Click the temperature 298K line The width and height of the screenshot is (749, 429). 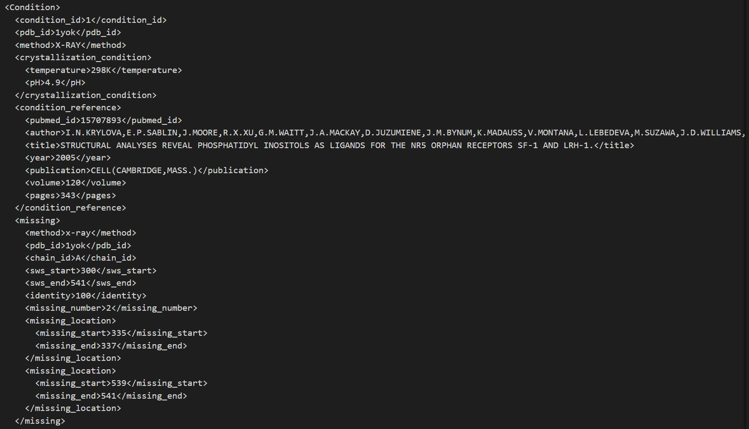point(103,70)
